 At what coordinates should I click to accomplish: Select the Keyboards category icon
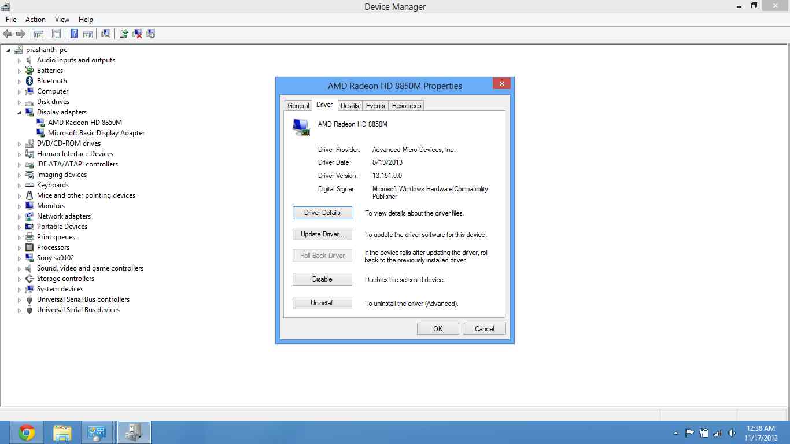tap(29, 185)
